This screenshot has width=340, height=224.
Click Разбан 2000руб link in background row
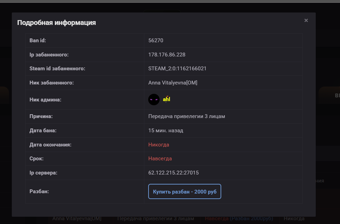coord(251,218)
